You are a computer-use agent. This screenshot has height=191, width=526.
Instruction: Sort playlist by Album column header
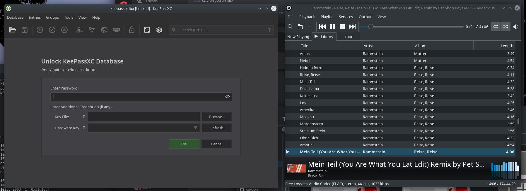[443, 46]
